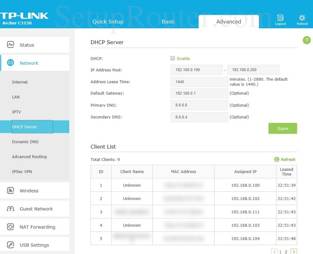Click the green Refresh circle icon
The height and width of the screenshot is (254, 313).
point(277,159)
